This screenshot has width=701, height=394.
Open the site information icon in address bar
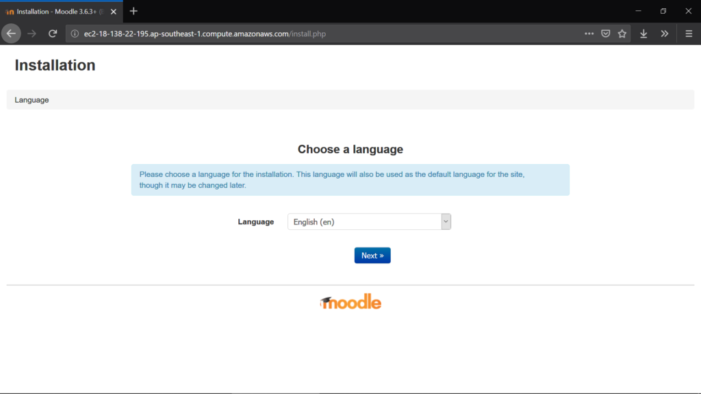click(75, 34)
